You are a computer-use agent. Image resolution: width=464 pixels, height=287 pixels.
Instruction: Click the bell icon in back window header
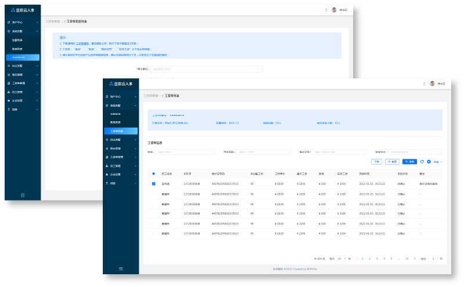(326, 10)
